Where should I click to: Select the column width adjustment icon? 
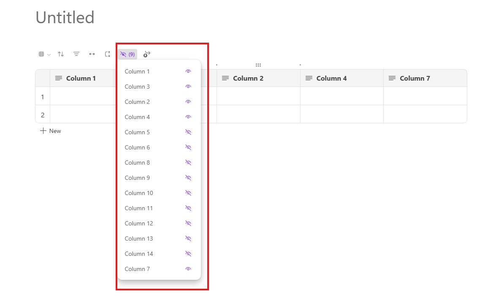click(x=92, y=54)
